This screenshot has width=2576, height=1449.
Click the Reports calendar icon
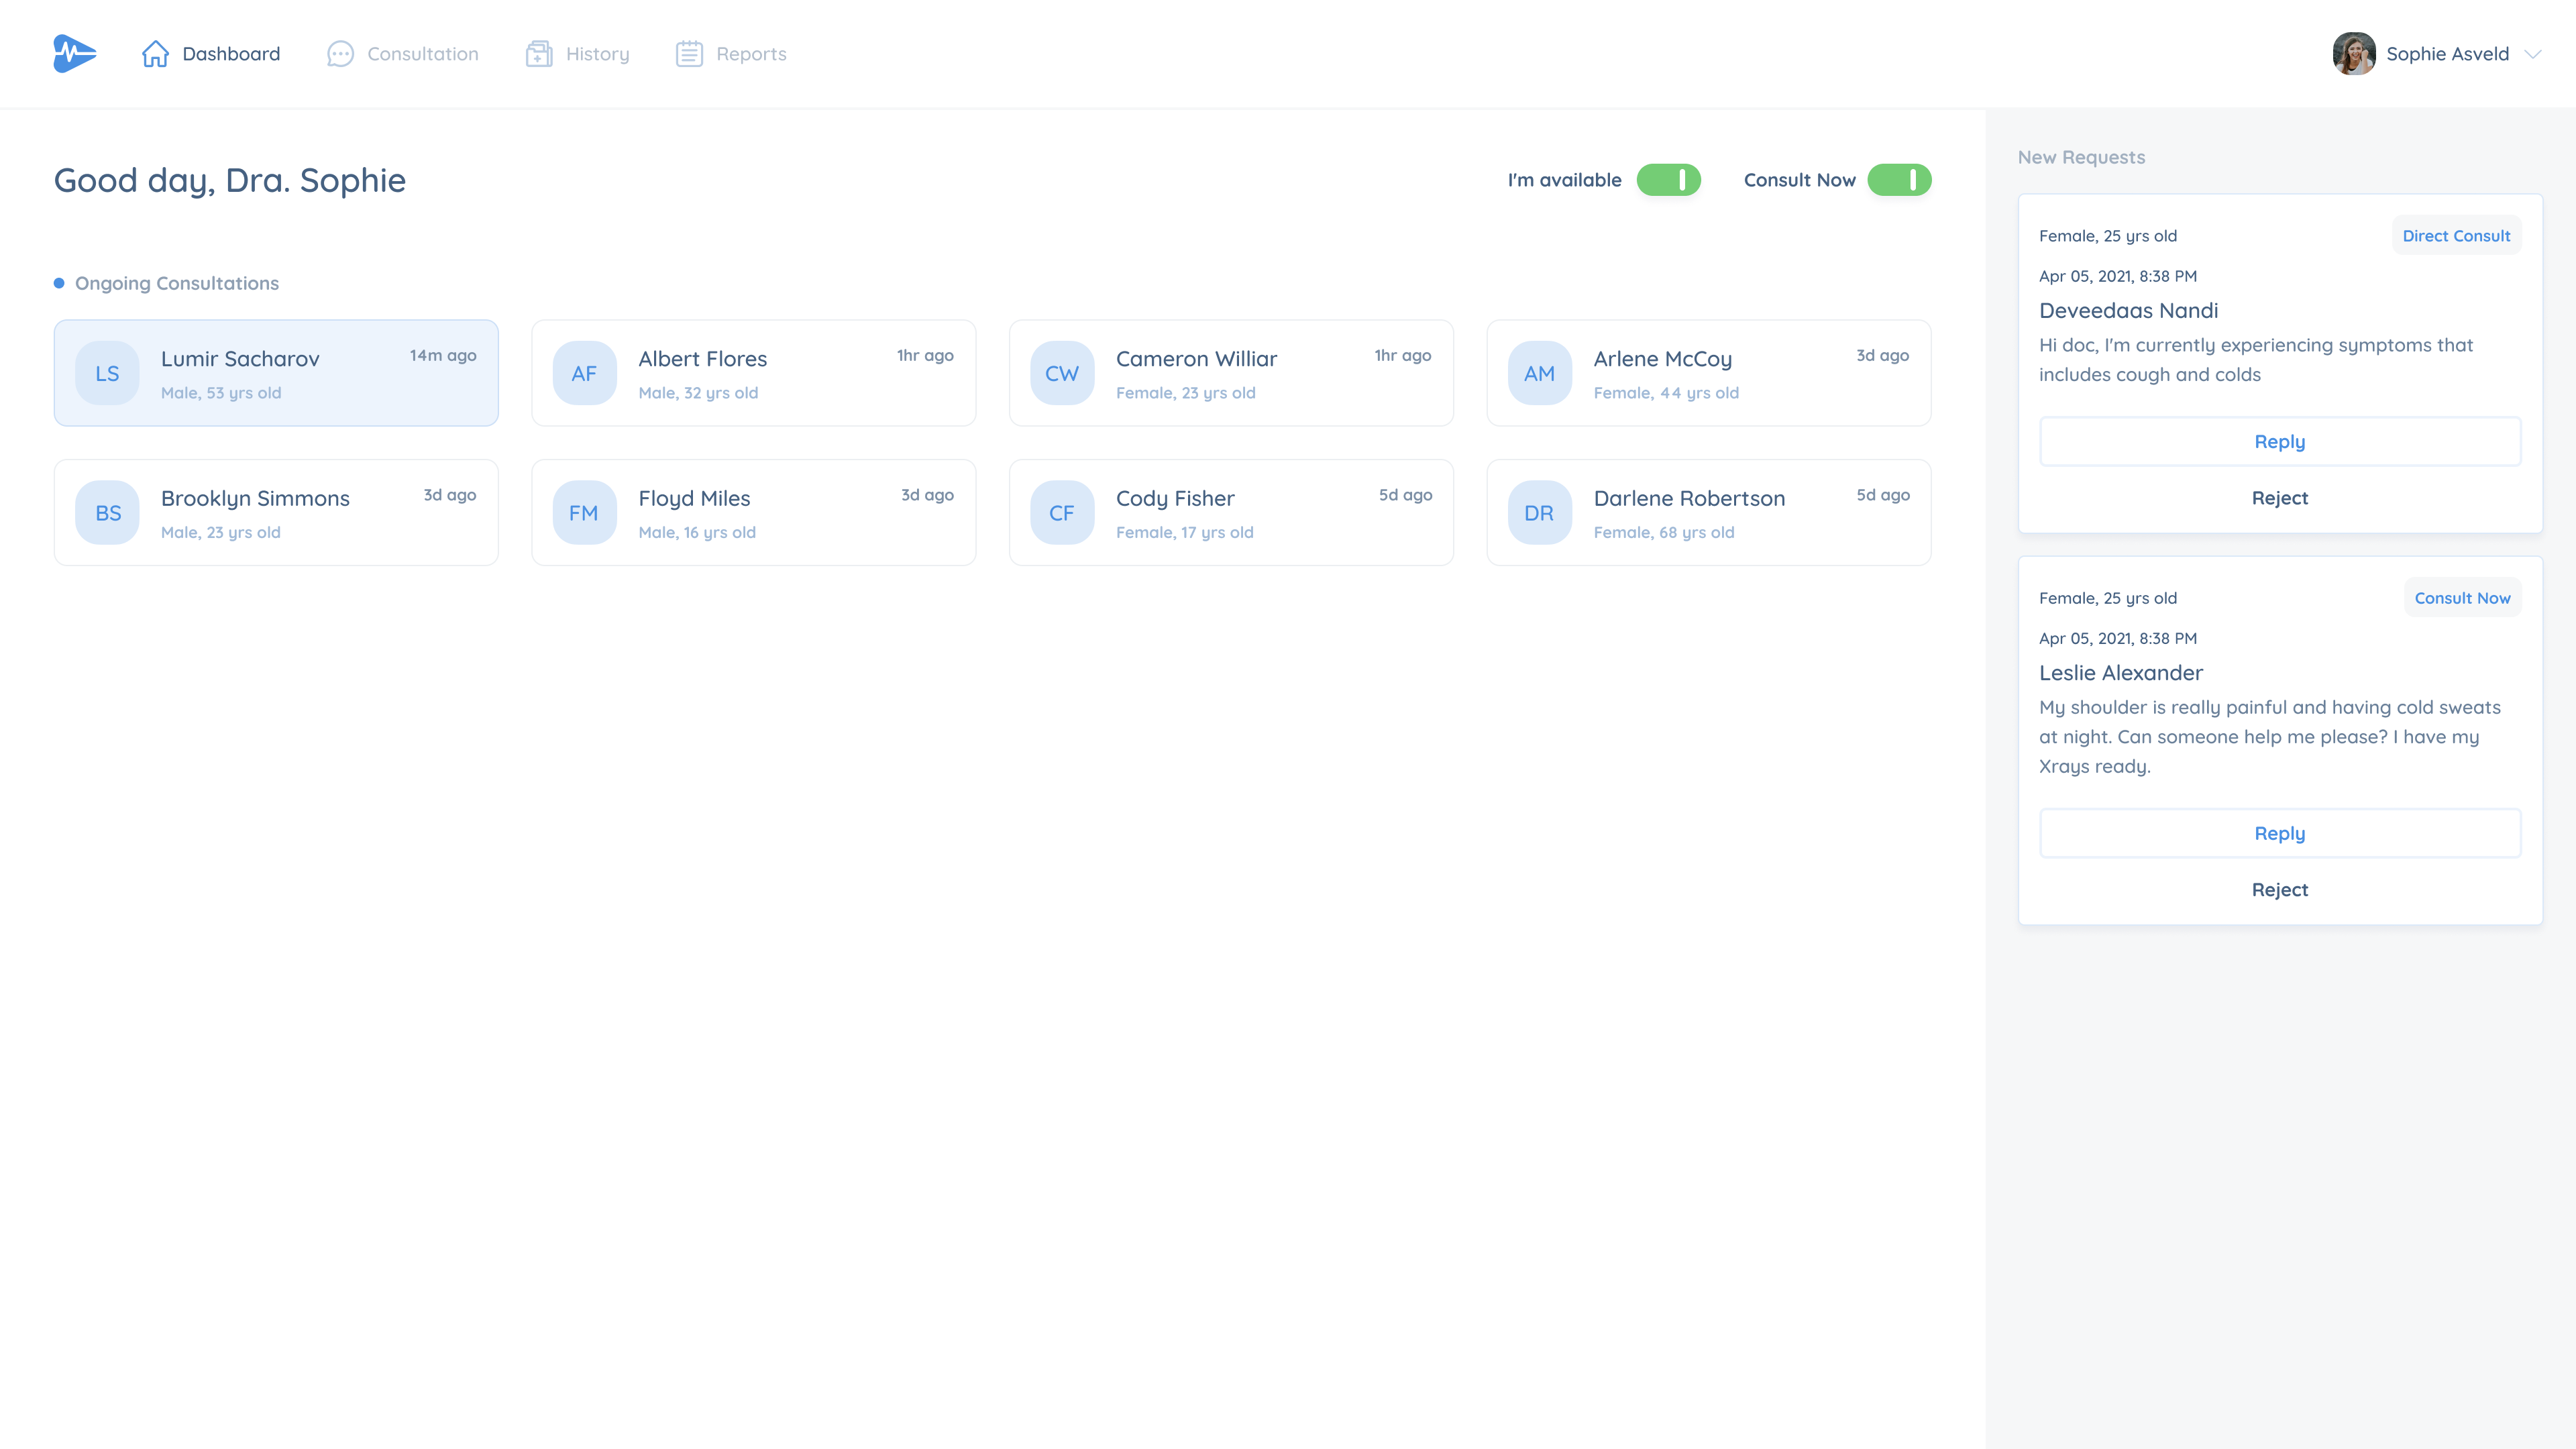click(x=689, y=54)
